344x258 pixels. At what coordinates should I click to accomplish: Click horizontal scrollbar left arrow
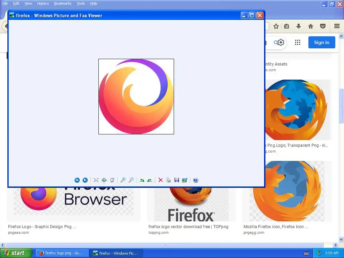(x=2, y=245)
